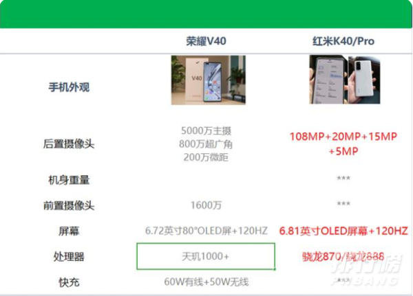
Task: Click the 红米K40/Pro column header
Action: [343, 41]
